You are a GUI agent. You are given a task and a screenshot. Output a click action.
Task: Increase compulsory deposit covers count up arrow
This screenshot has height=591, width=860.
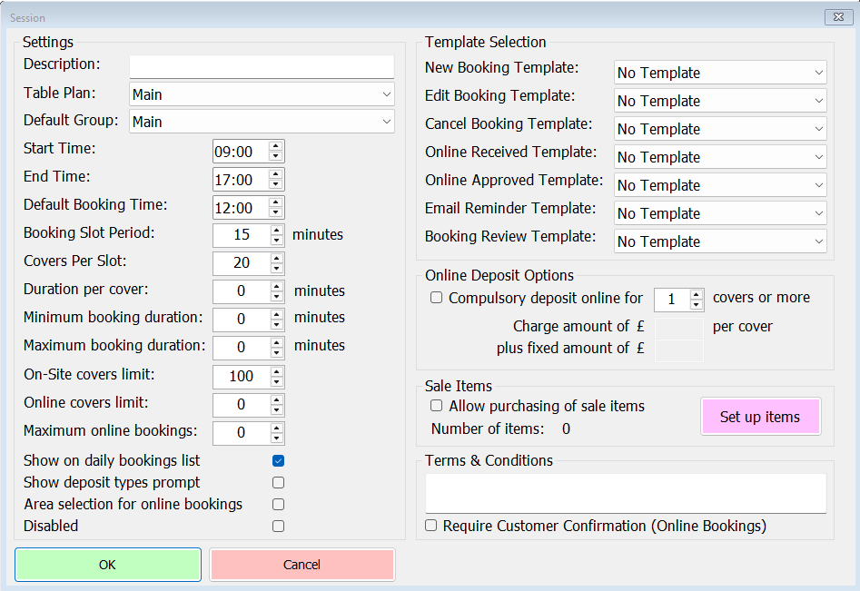tap(697, 294)
